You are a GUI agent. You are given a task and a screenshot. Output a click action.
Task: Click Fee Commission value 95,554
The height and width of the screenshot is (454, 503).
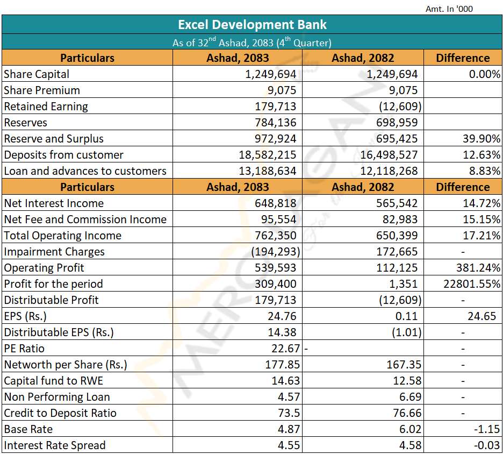click(x=278, y=219)
